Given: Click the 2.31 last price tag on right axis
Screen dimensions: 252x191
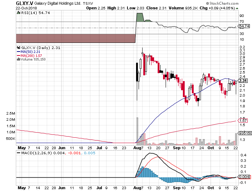Looking at the screenshot, I should (x=243, y=81).
